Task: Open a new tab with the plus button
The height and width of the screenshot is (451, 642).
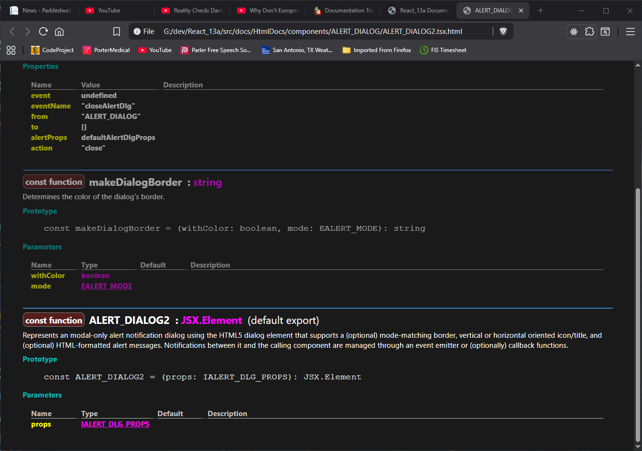Action: pyautogui.click(x=541, y=11)
